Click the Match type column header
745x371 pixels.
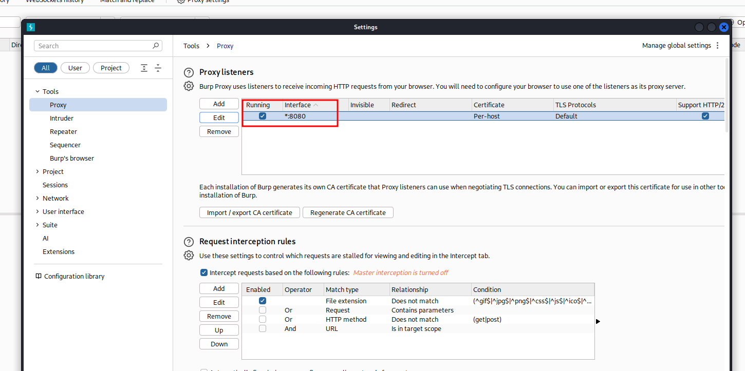[357, 289]
